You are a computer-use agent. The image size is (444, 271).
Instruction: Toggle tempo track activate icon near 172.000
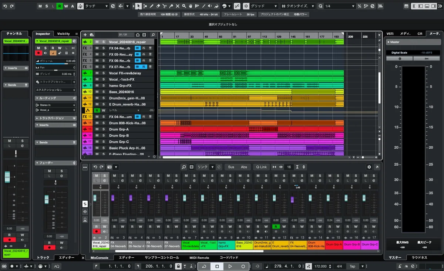click(x=309, y=266)
